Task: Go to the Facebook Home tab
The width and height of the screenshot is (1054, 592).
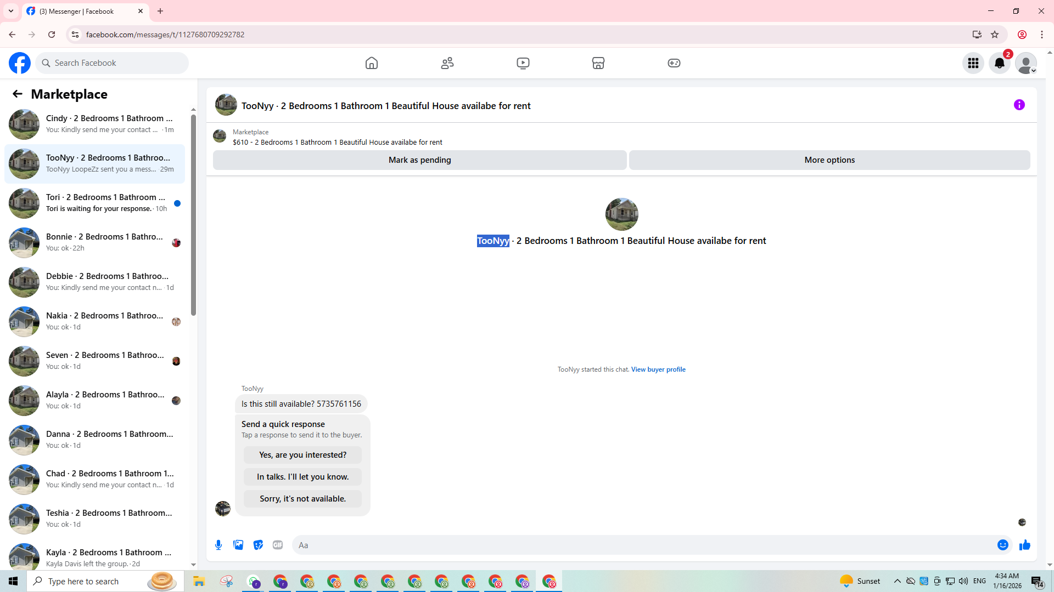Action: [x=372, y=63]
